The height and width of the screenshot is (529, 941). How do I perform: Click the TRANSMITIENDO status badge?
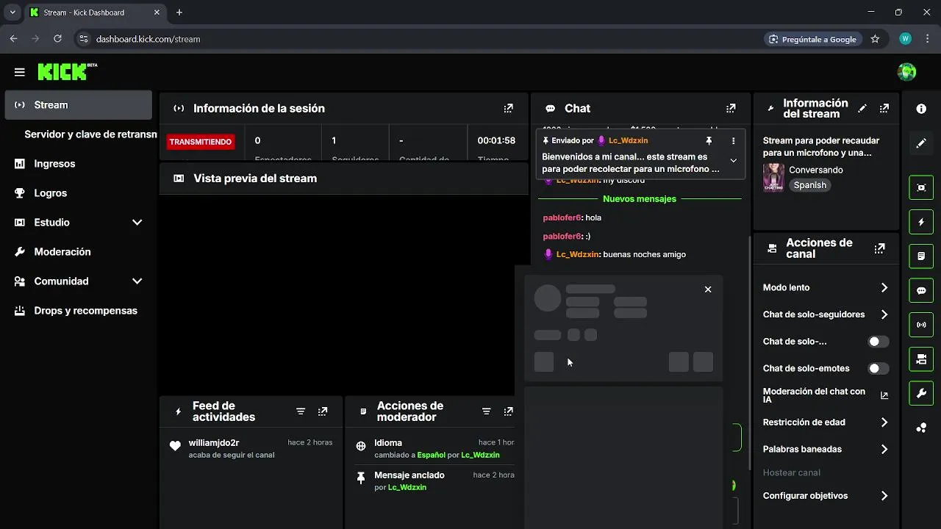click(x=201, y=142)
